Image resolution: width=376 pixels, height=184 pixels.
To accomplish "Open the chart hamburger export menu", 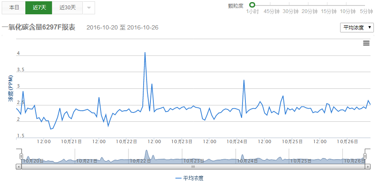I will point(366,43).
